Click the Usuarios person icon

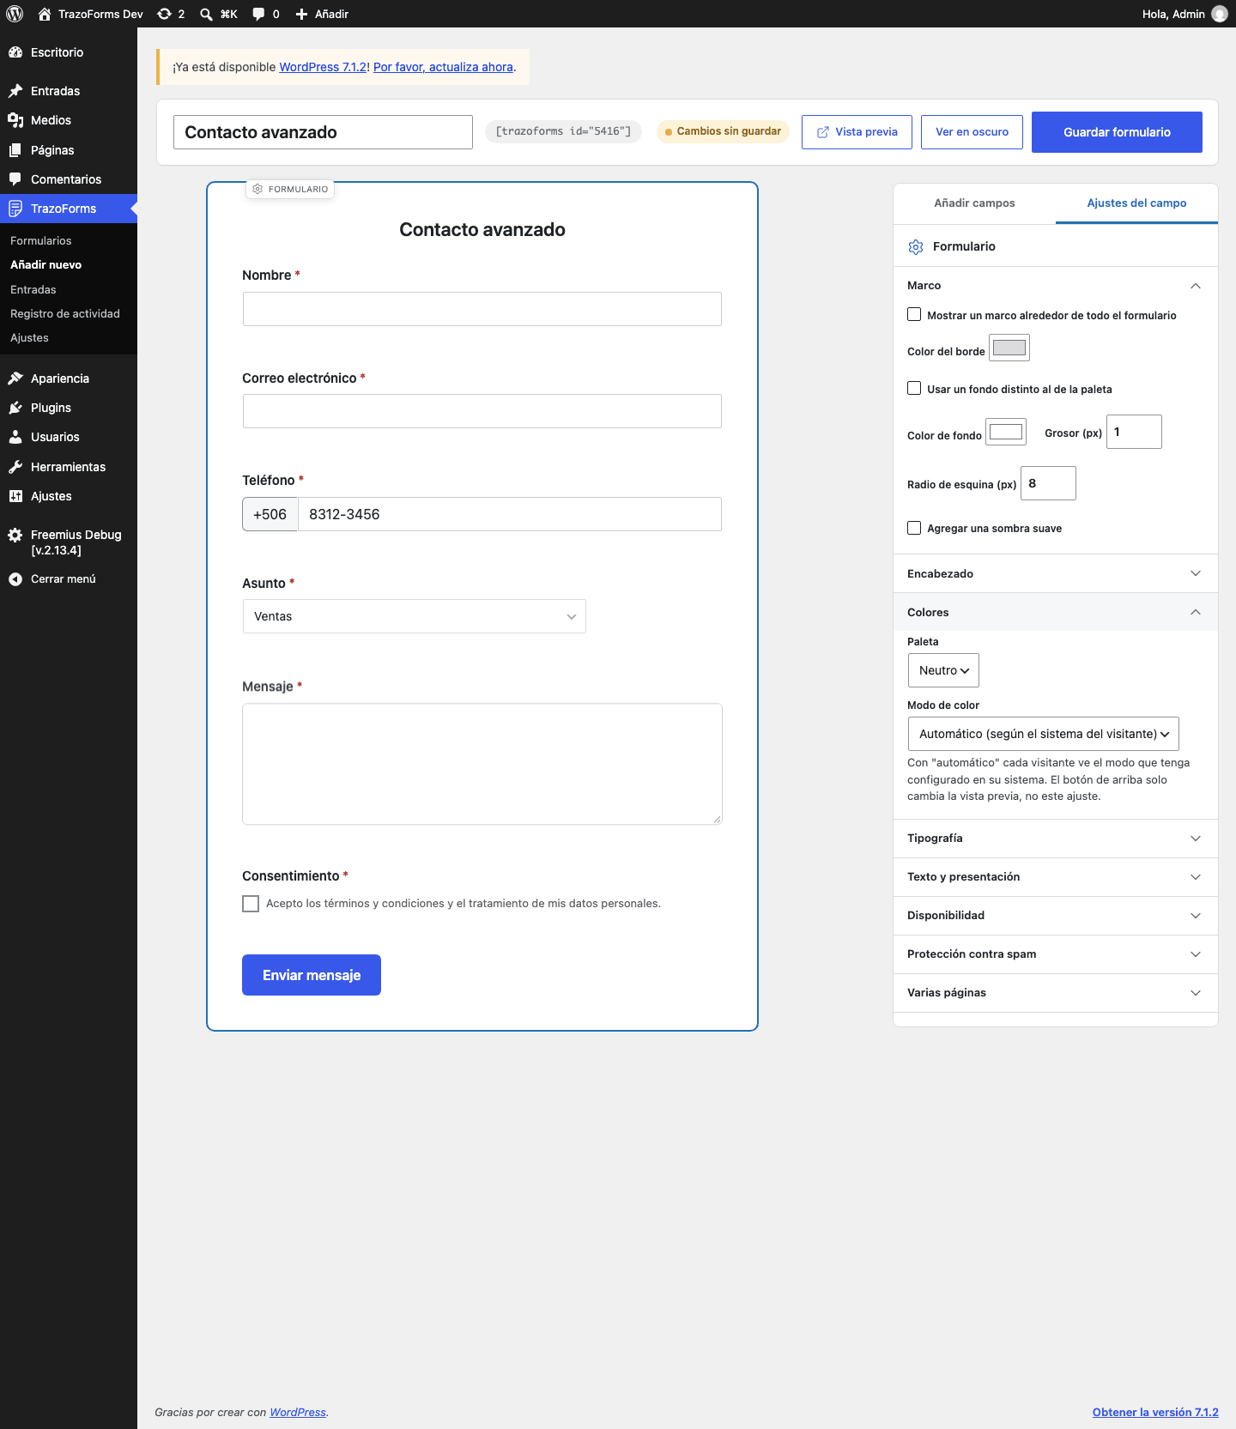pos(15,437)
